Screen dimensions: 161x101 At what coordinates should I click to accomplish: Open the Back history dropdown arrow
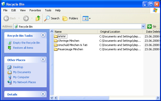[18, 18]
